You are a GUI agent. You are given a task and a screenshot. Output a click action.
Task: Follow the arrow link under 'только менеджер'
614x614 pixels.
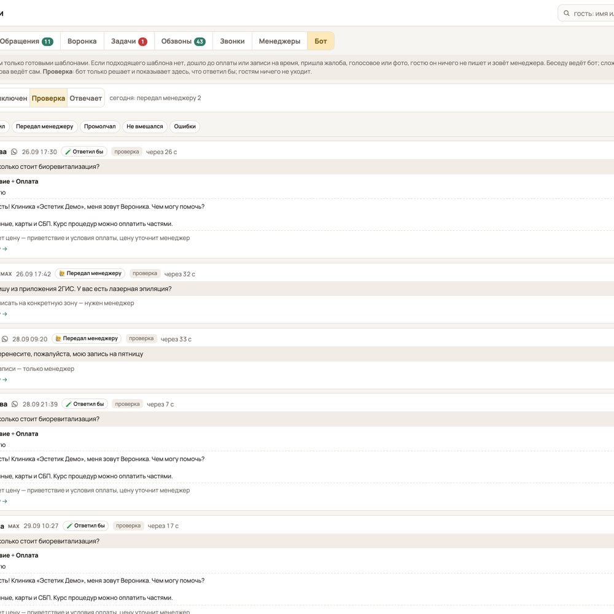pos(4,380)
